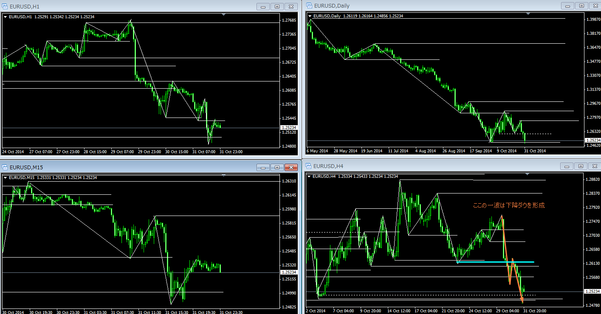Expand the M15 chart symbol info triangle

[6, 177]
